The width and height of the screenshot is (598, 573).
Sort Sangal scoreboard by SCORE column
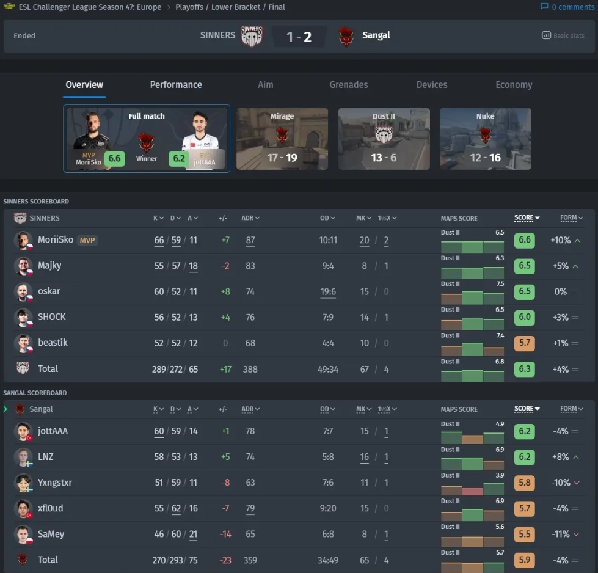[527, 409]
